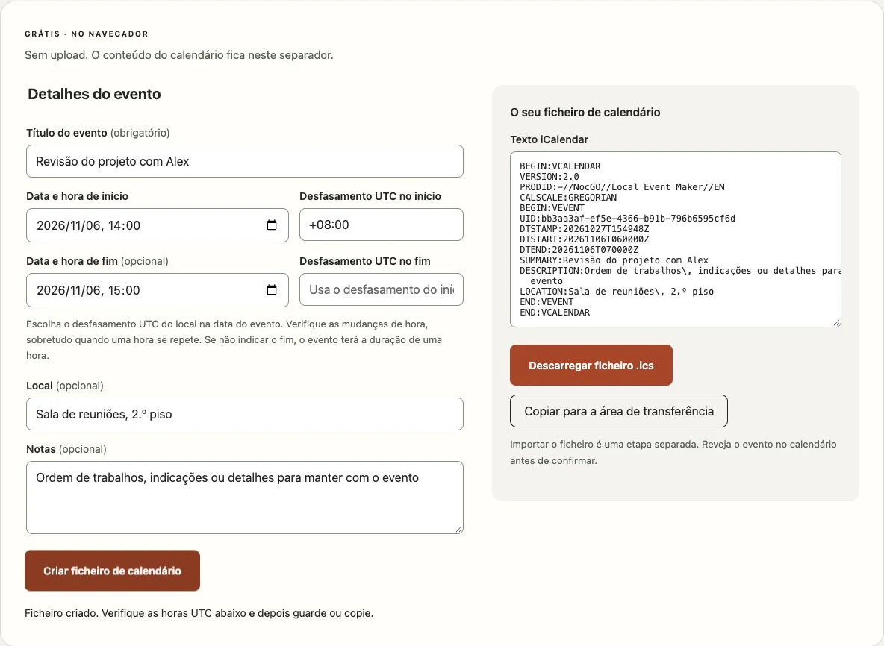
Task: Click the CALSCALE:GREGORIAN line
Action: (x=568, y=198)
